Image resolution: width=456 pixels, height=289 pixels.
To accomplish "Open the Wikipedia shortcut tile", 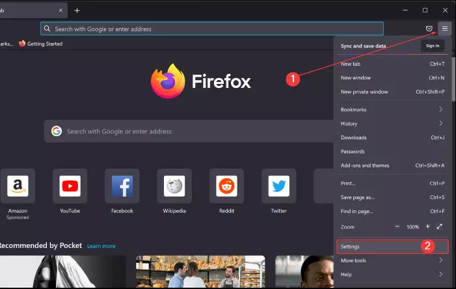I will point(174,186).
